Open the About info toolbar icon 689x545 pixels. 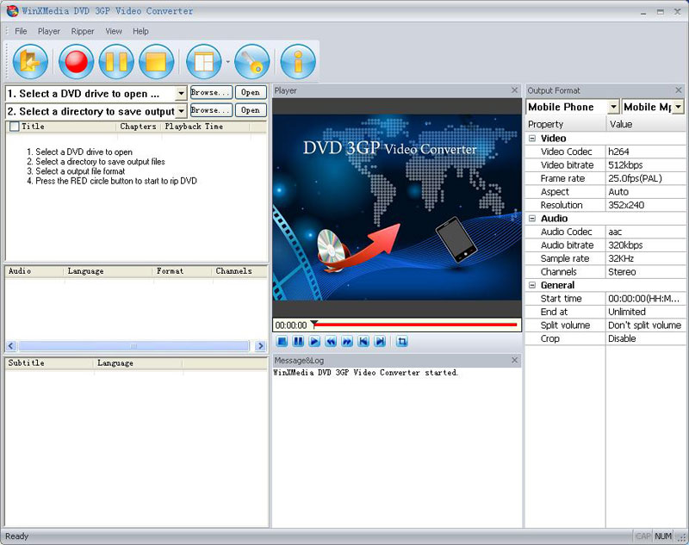point(298,61)
